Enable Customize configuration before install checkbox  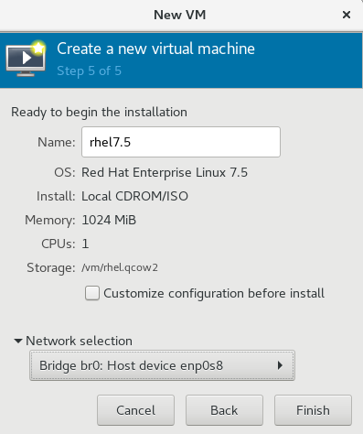[x=92, y=293]
